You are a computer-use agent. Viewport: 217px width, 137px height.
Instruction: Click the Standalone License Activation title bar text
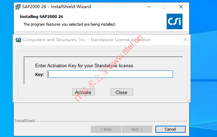point(87,40)
